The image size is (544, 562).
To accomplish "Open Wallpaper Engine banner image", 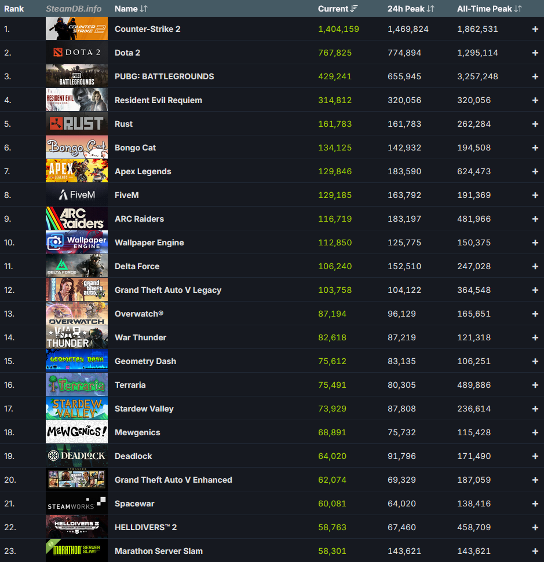I will (76, 243).
